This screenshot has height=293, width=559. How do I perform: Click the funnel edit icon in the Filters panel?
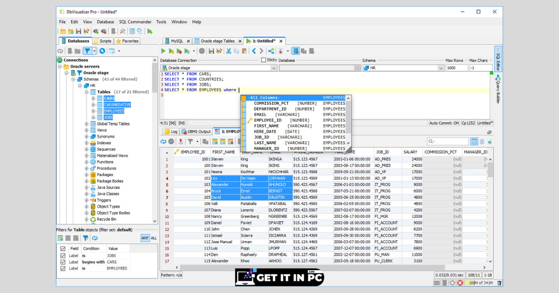point(85,238)
